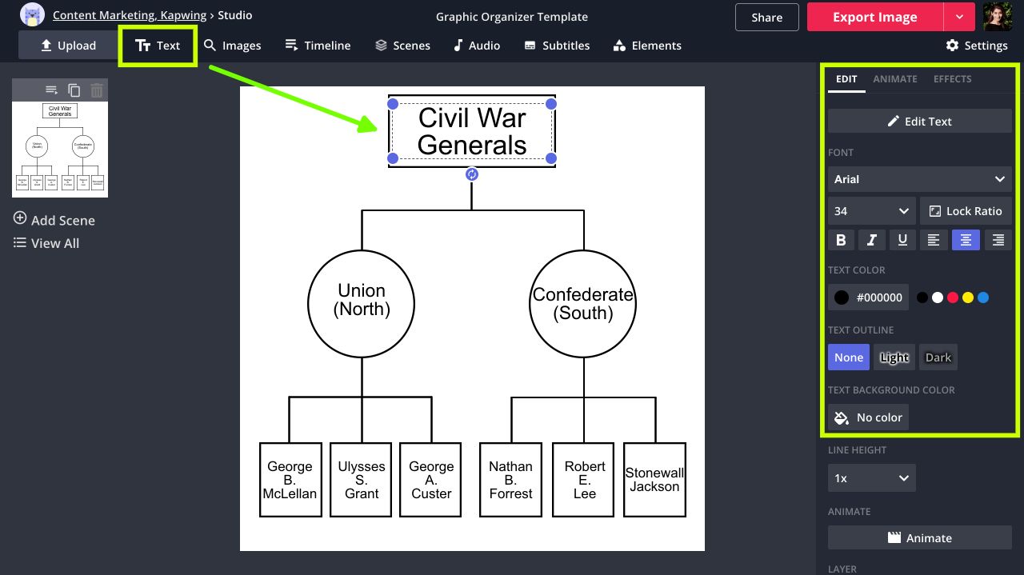
Task: Open the Arial font dropdown
Action: click(x=919, y=179)
